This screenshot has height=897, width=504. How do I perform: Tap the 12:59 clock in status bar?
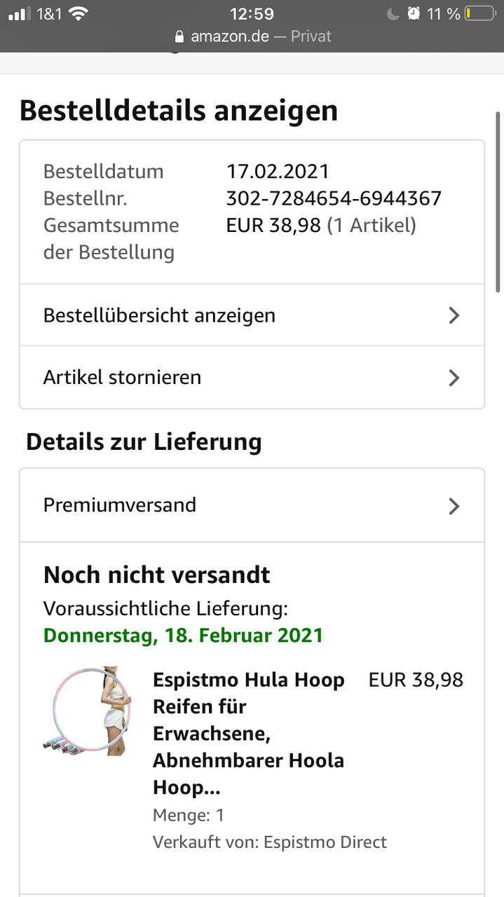[x=252, y=13]
